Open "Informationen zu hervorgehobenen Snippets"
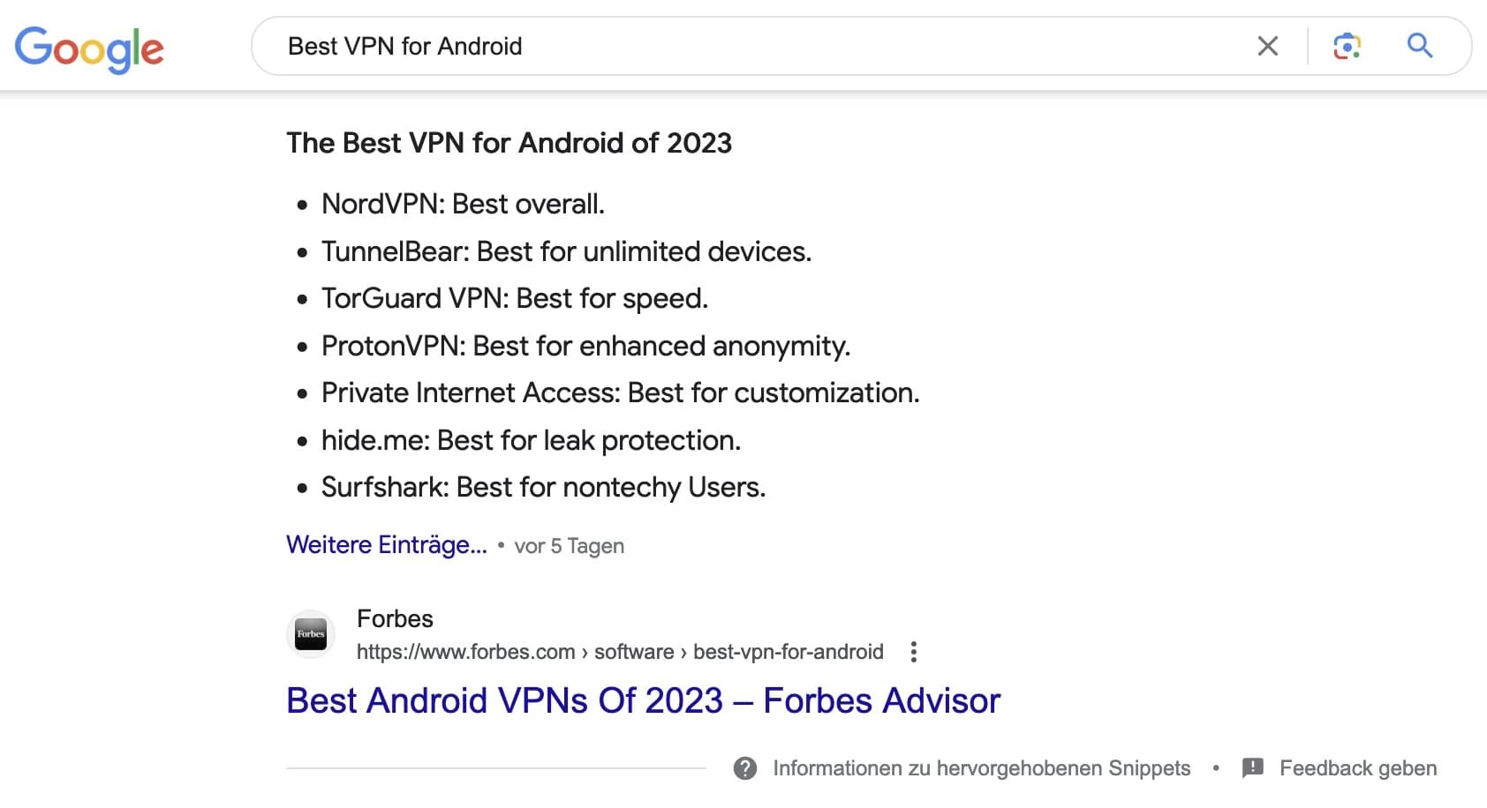This screenshot has height=808, width=1487. pyautogui.click(x=981, y=768)
